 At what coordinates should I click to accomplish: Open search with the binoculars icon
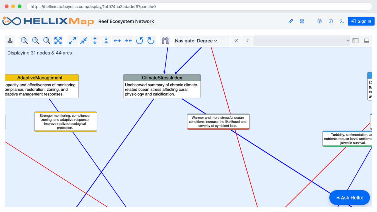click(x=165, y=41)
